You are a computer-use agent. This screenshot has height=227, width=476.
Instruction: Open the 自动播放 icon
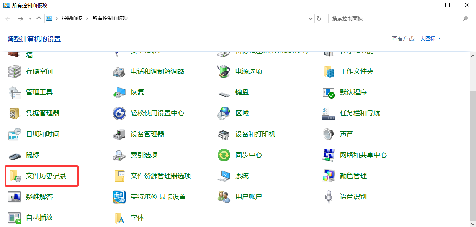click(x=14, y=218)
